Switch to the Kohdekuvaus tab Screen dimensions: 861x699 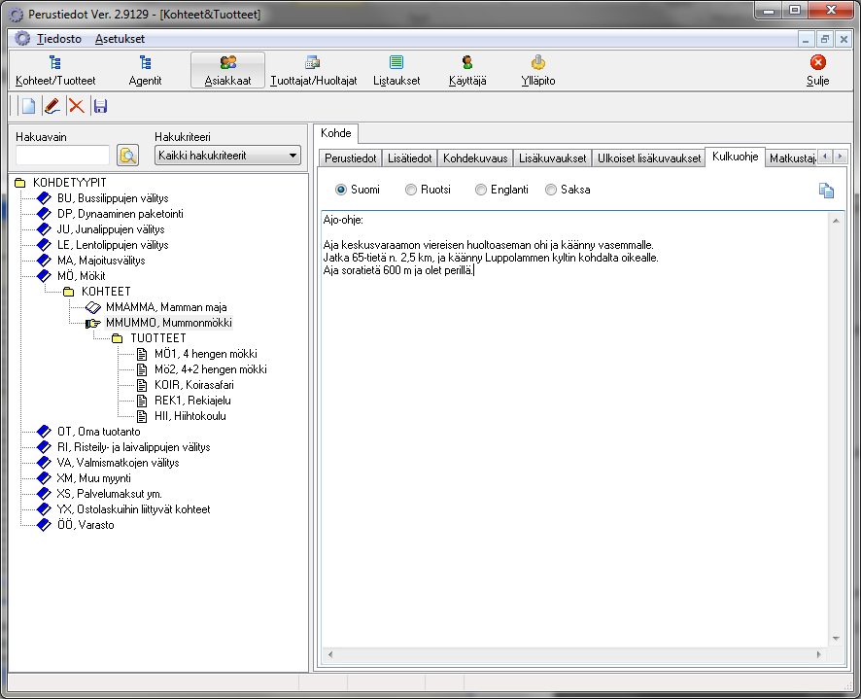[x=475, y=158]
